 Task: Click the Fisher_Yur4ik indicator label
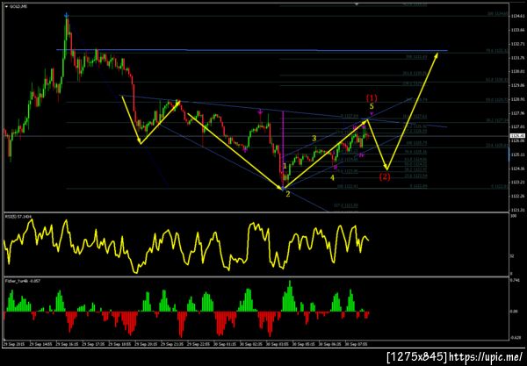(23, 281)
